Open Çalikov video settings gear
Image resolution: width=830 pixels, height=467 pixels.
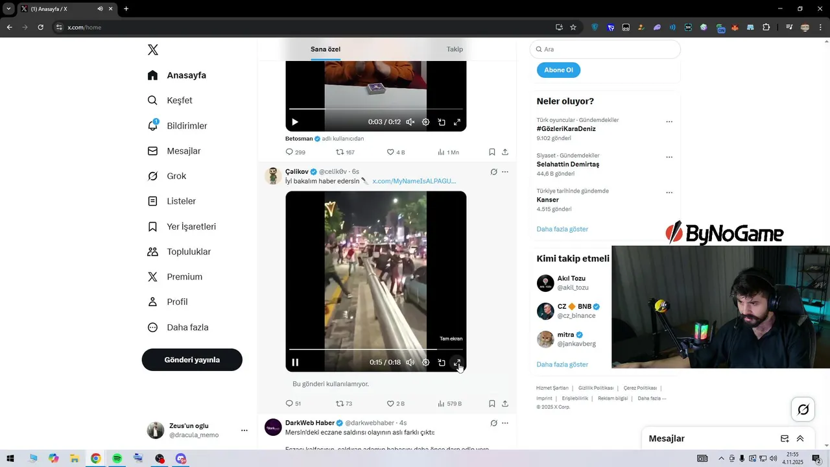[426, 363]
